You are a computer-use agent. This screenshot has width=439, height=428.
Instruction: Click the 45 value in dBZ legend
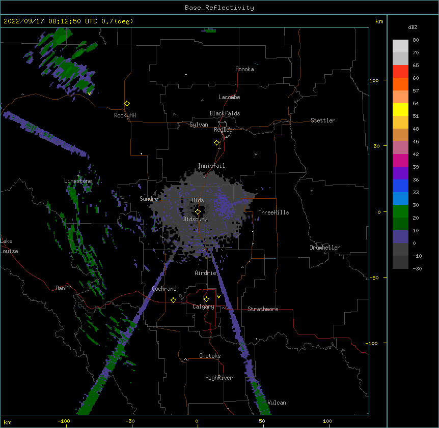point(416,142)
